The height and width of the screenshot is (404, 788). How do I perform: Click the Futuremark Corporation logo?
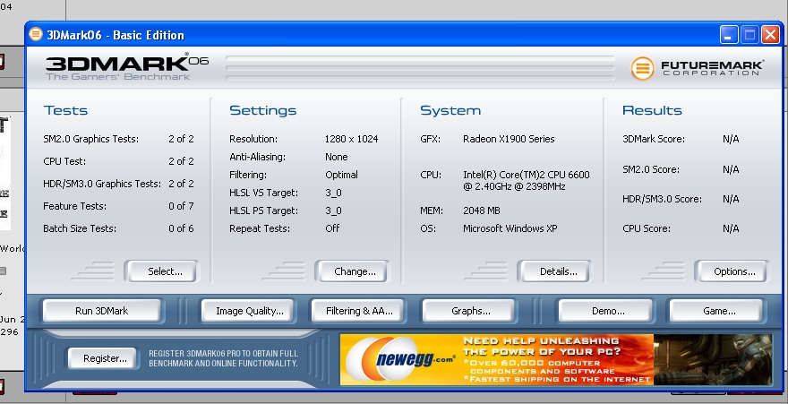[697, 68]
